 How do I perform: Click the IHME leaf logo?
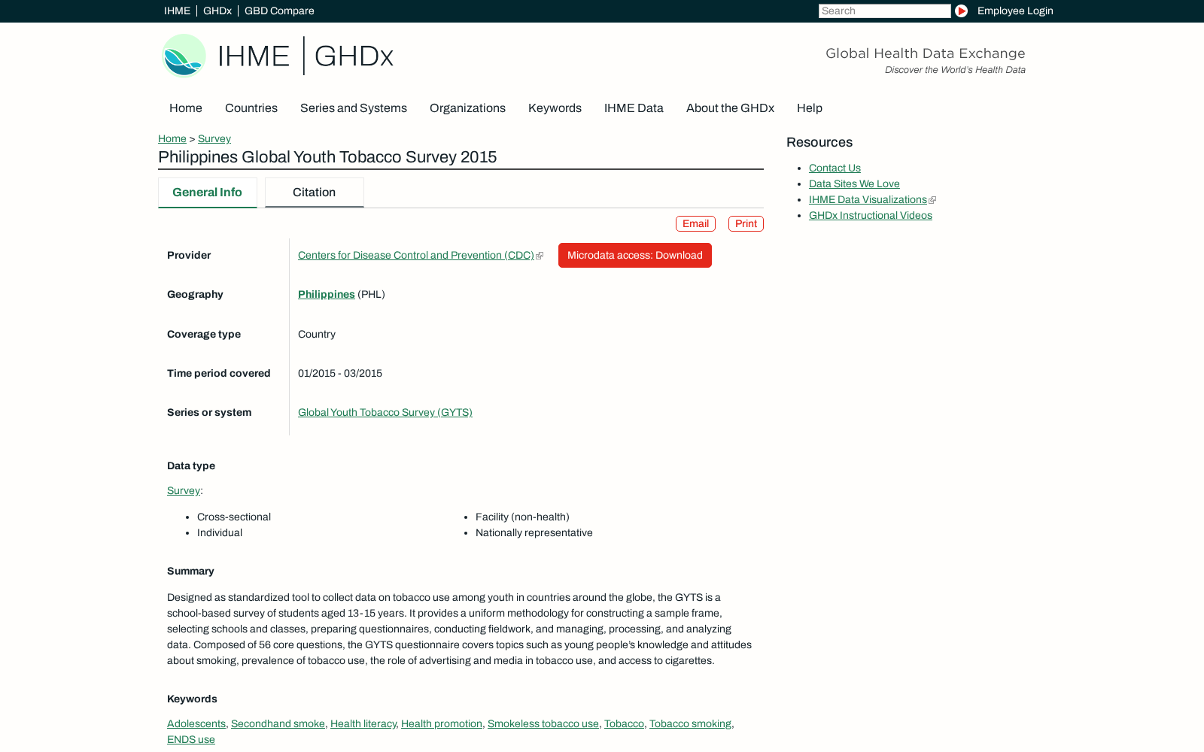[184, 56]
